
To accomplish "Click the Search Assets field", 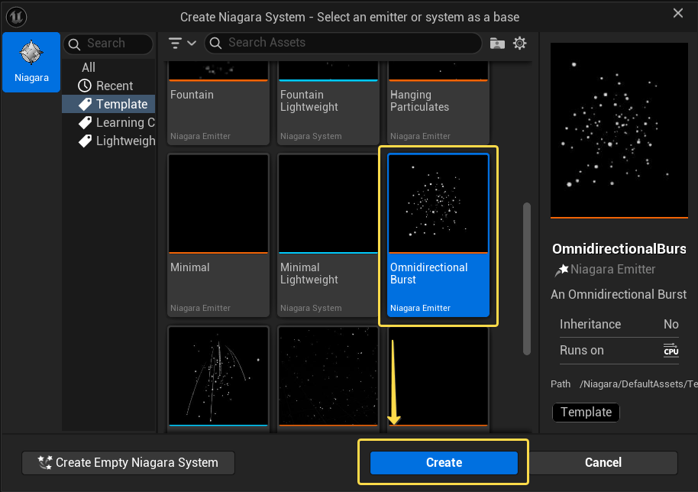I will 343,43.
